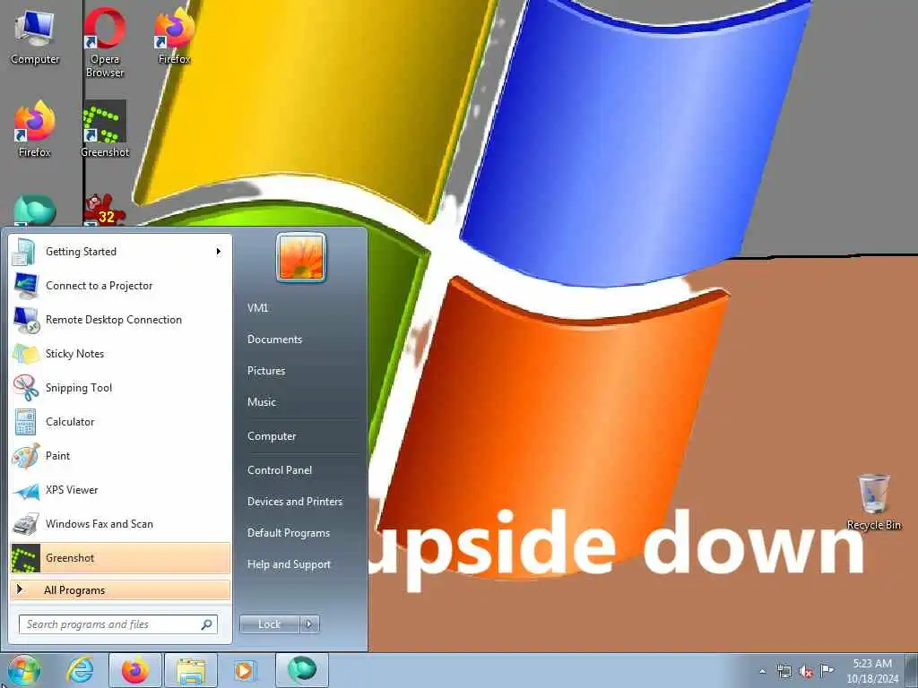918x688 pixels.
Task: Click the Calculator icon
Action: (25, 422)
